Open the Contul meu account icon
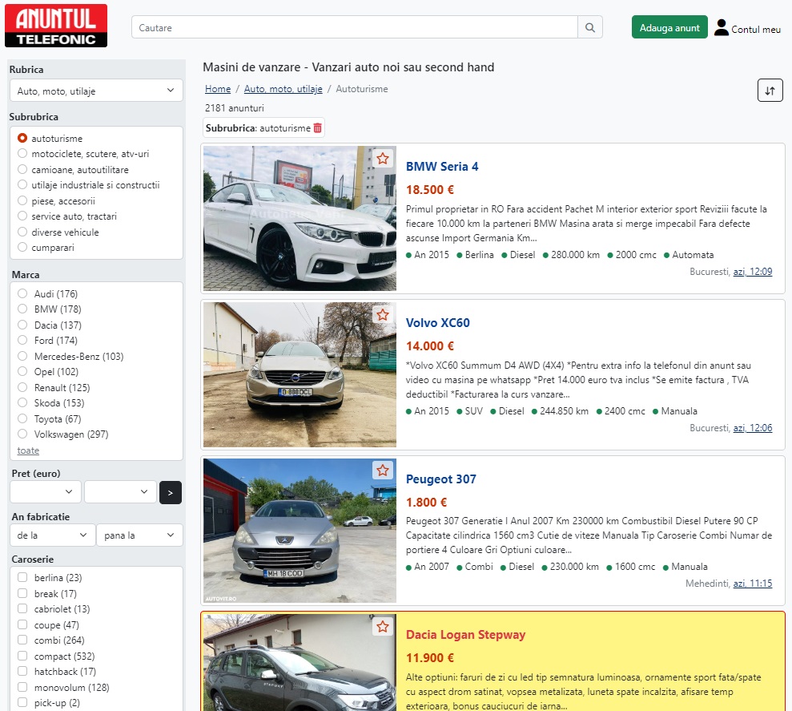Image resolution: width=792 pixels, height=711 pixels. (722, 28)
